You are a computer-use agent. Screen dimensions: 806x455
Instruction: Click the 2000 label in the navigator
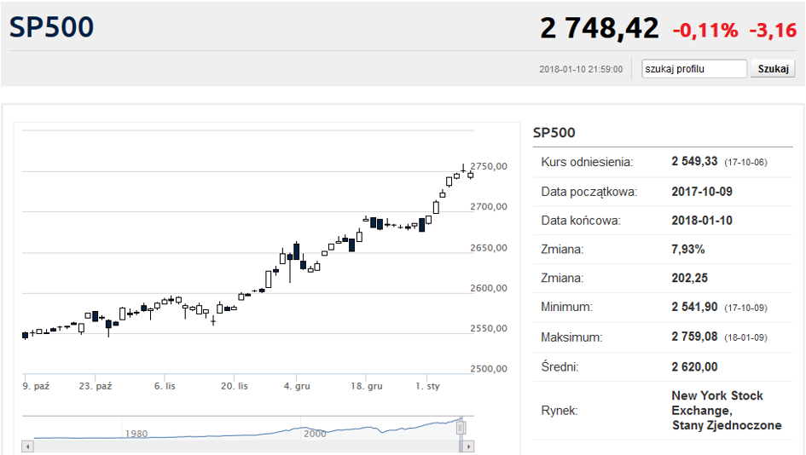(315, 433)
